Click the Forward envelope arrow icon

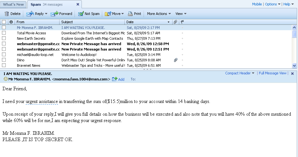coord(54,14)
